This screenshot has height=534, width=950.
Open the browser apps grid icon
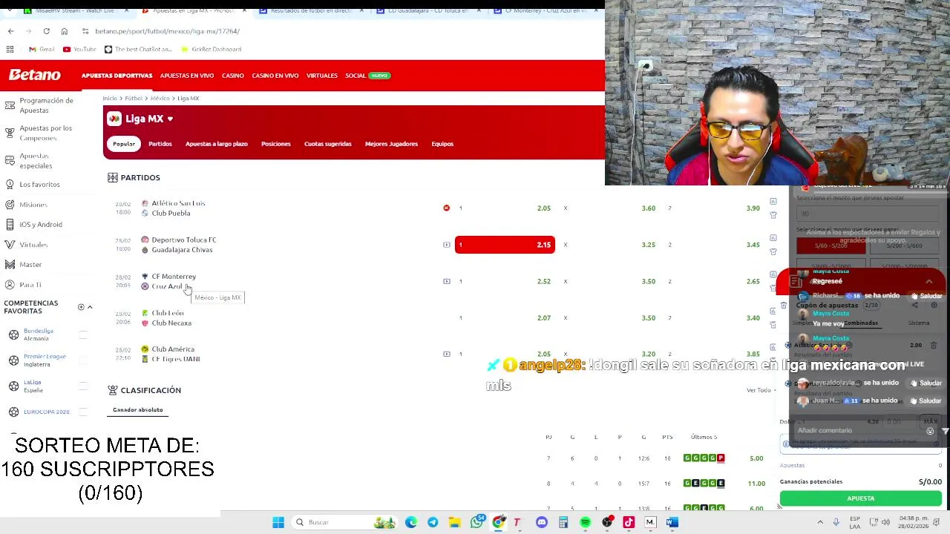click(10, 49)
